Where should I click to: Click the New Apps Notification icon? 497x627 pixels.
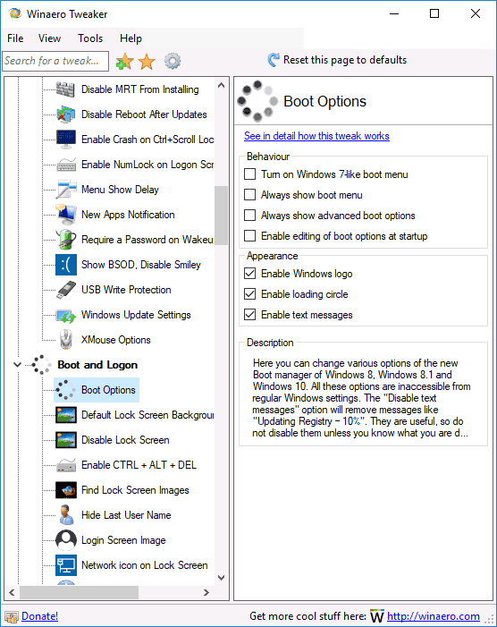pos(65,215)
